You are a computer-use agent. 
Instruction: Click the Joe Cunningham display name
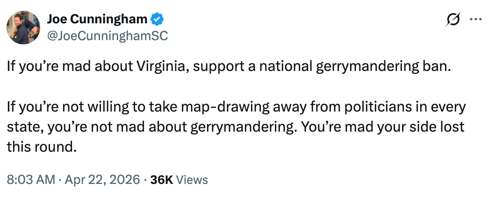(x=97, y=19)
